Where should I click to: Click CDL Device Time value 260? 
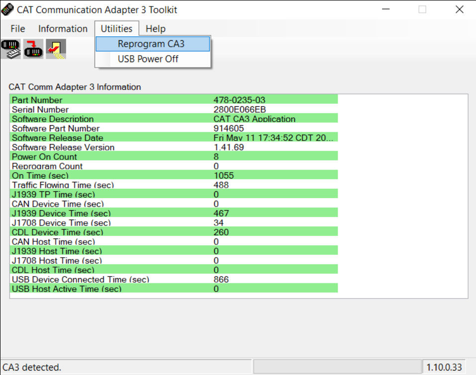click(221, 232)
